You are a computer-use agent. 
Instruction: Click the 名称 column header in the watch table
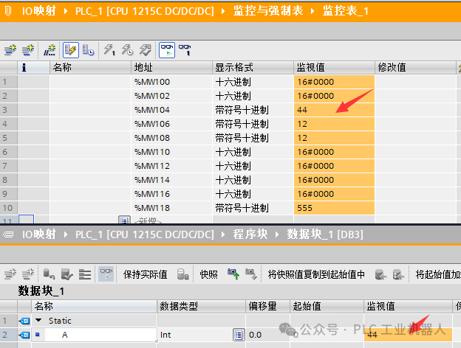[90, 68]
